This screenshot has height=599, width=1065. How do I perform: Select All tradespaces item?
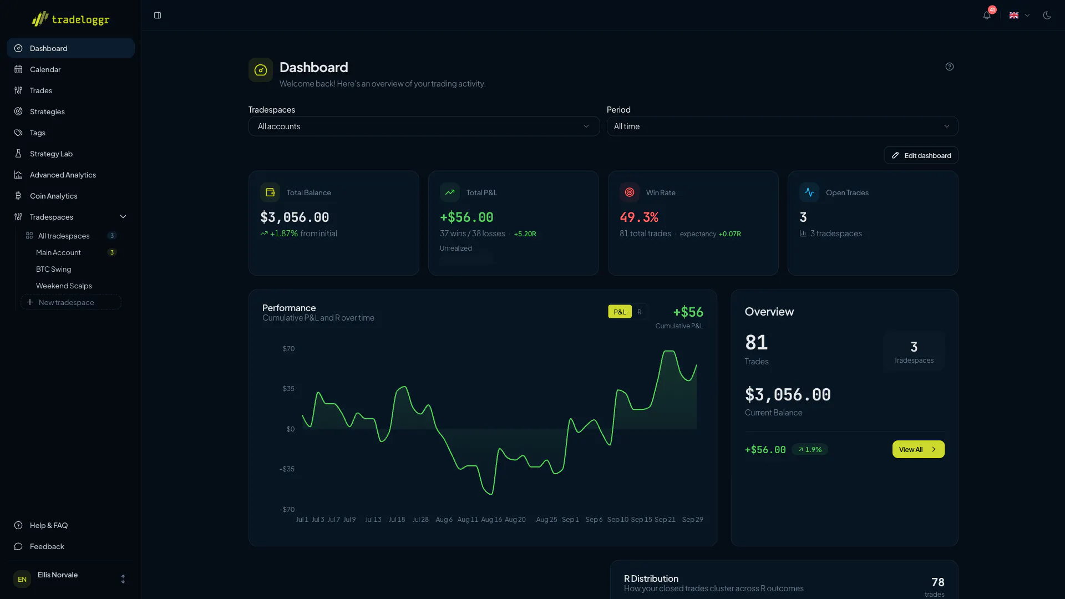point(71,236)
